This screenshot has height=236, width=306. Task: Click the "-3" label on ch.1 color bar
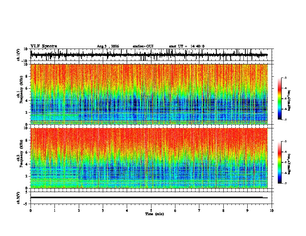pyautogui.click(x=285, y=78)
